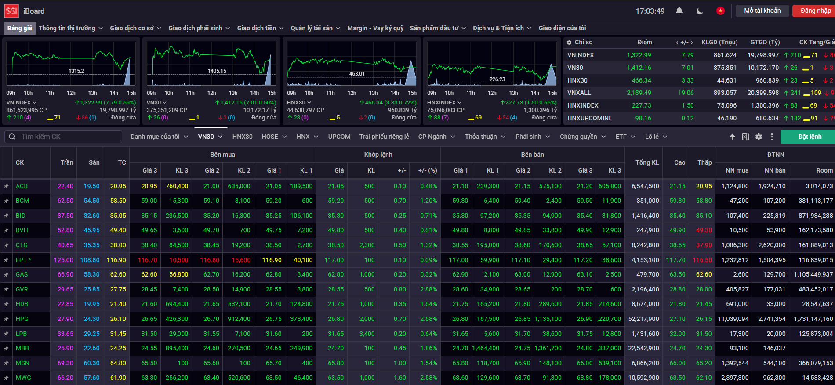The height and width of the screenshot is (385, 835).
Task: Export price board with the Excel icon
Action: 745,137
